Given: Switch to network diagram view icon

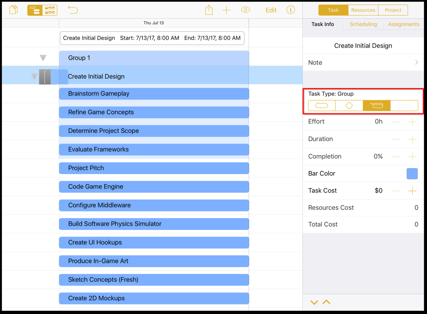Looking at the screenshot, I should pos(50,10).
